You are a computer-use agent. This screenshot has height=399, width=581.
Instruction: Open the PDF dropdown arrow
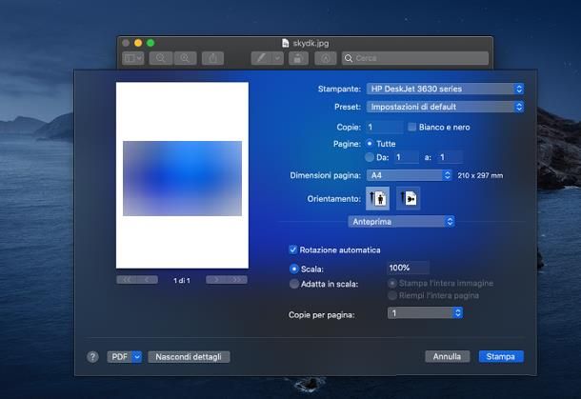click(x=137, y=357)
